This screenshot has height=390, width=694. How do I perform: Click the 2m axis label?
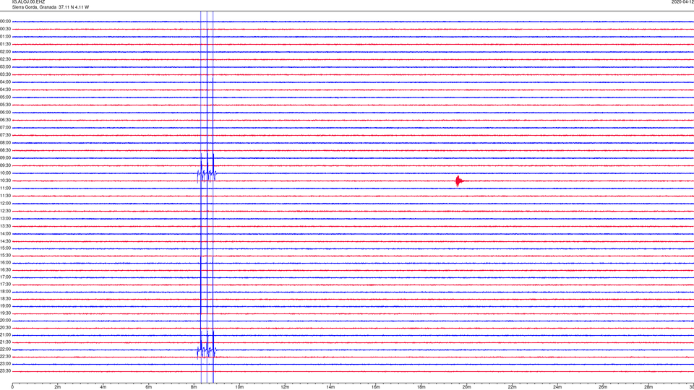[x=58, y=387]
